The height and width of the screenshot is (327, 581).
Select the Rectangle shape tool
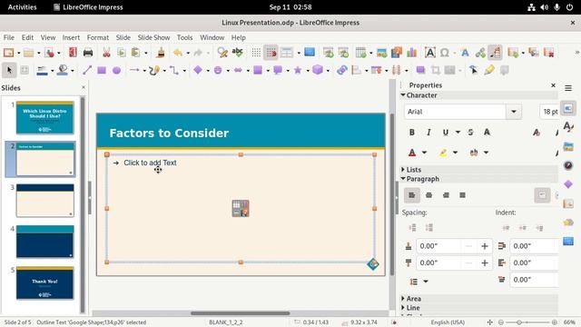click(x=102, y=70)
